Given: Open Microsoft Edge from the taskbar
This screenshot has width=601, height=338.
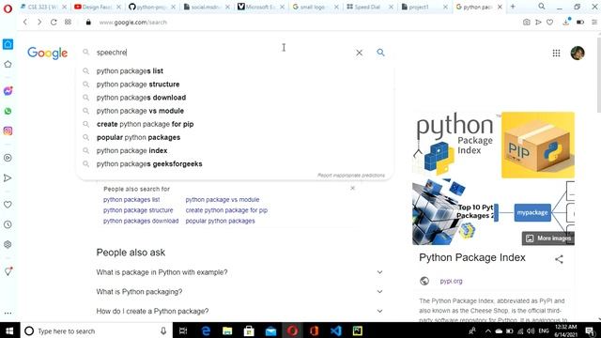Looking at the screenshot, I should pos(206,330).
